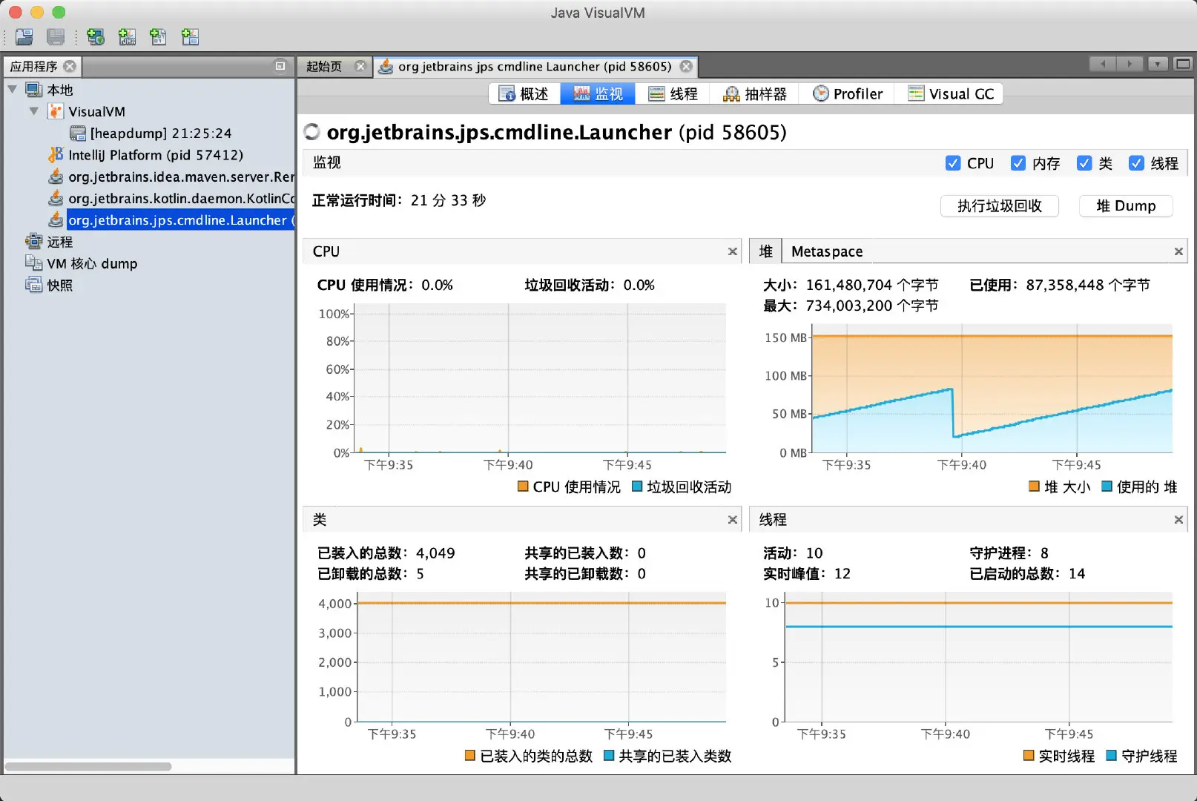
Task: Click the 垃圾回收活动 blue legend swatch
Action: tap(637, 487)
